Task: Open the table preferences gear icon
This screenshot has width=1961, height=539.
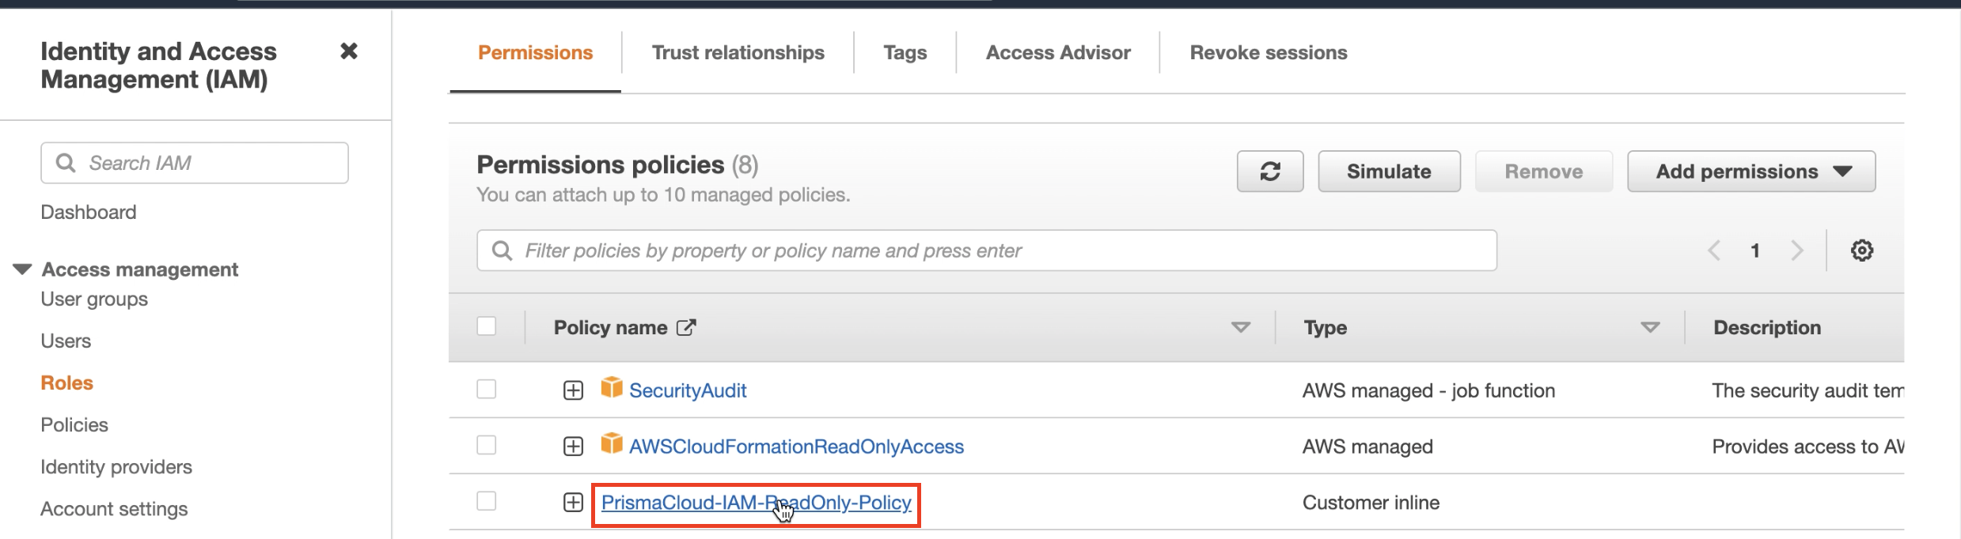Action: point(1861,251)
